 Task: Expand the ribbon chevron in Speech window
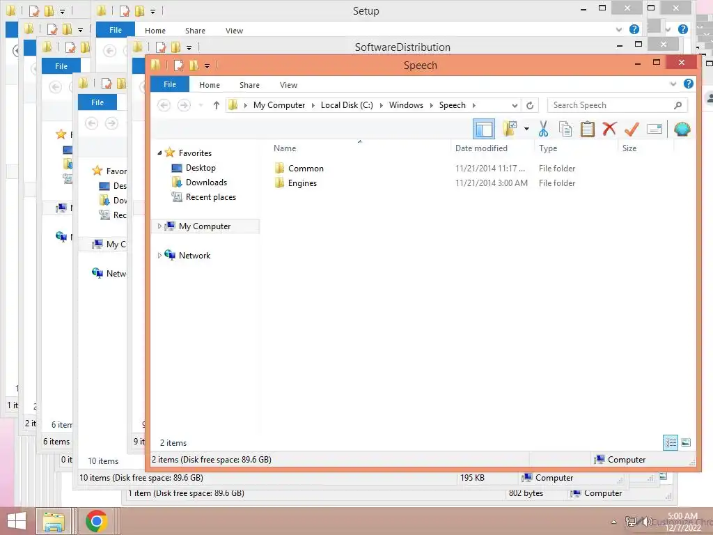click(x=673, y=84)
